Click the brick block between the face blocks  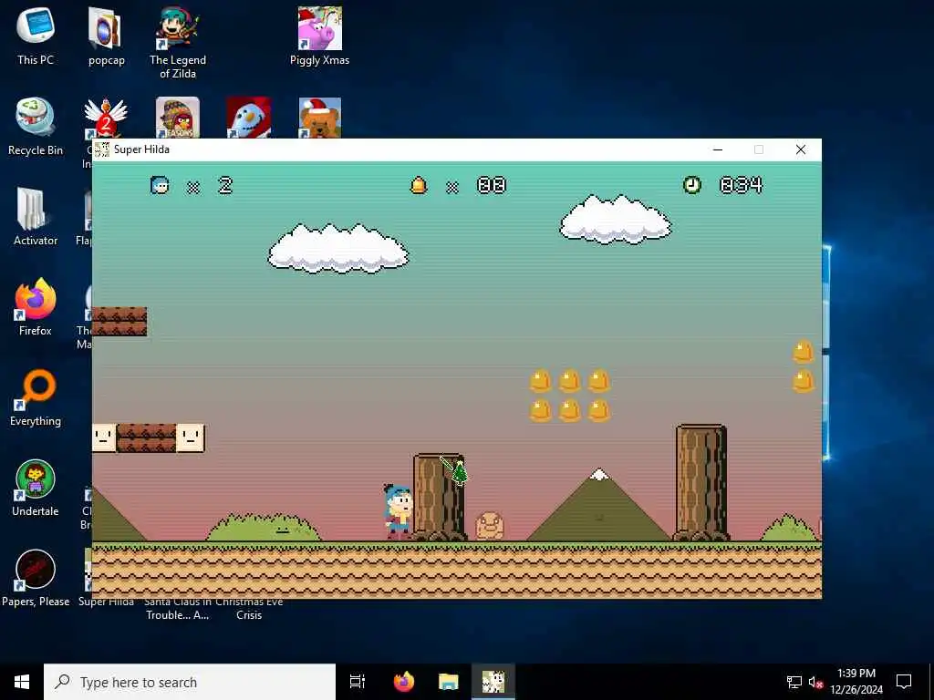[x=147, y=438]
